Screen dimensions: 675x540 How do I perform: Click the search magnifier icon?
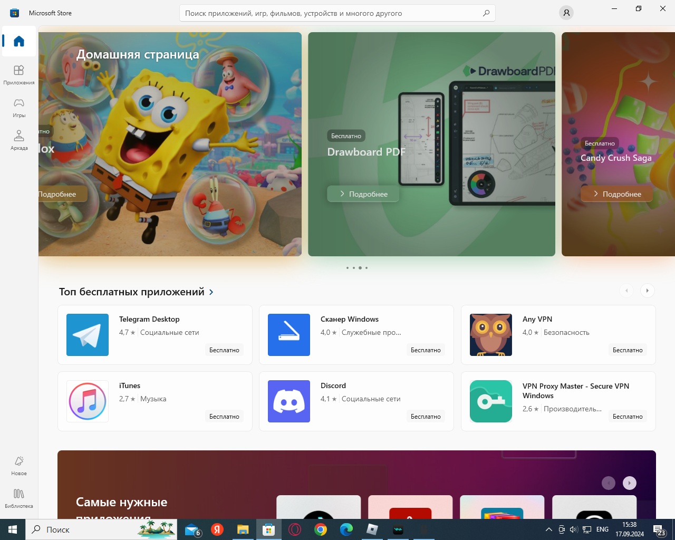pos(486,13)
